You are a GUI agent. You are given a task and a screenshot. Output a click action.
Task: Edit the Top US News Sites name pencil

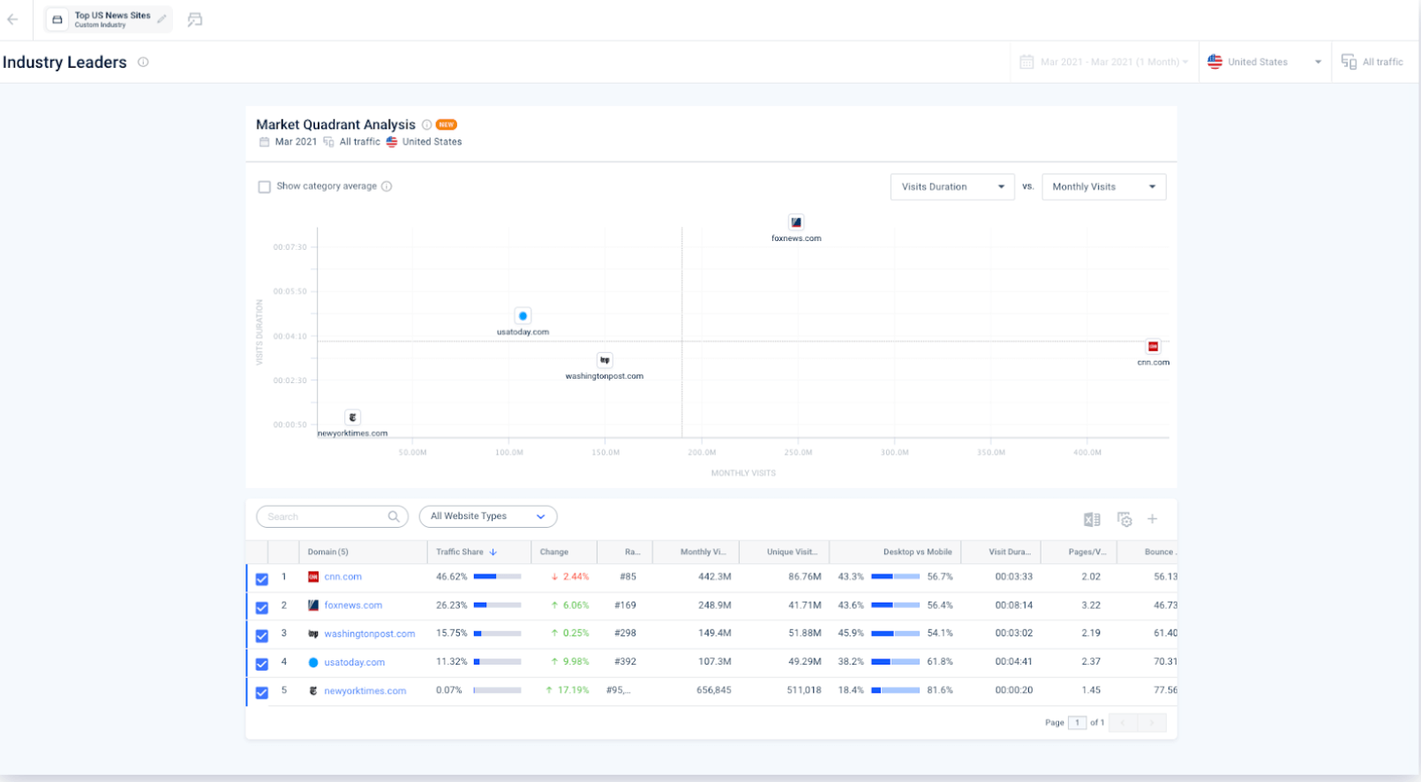coord(162,19)
